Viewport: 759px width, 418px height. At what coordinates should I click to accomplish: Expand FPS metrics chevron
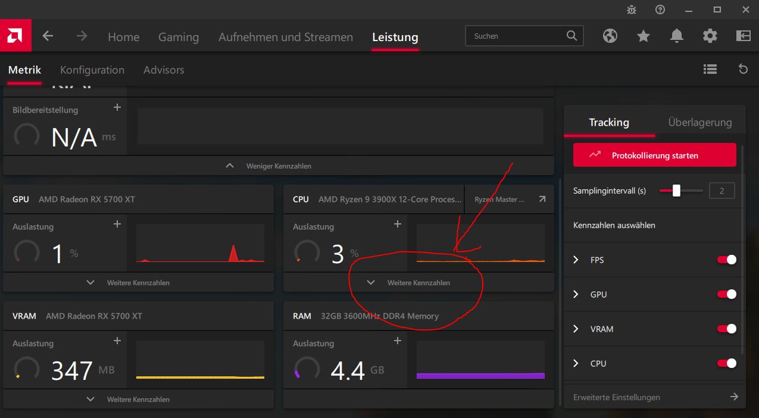(x=576, y=260)
